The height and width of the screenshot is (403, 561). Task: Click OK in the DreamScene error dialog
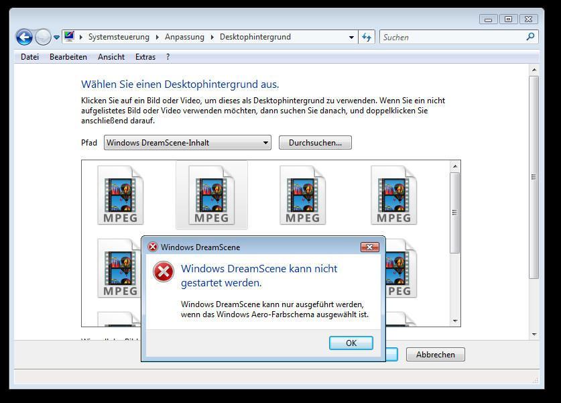click(x=351, y=343)
